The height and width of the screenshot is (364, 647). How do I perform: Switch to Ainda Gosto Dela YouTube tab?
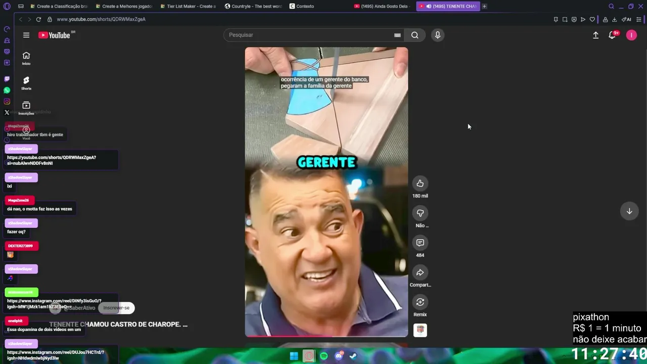point(383,6)
